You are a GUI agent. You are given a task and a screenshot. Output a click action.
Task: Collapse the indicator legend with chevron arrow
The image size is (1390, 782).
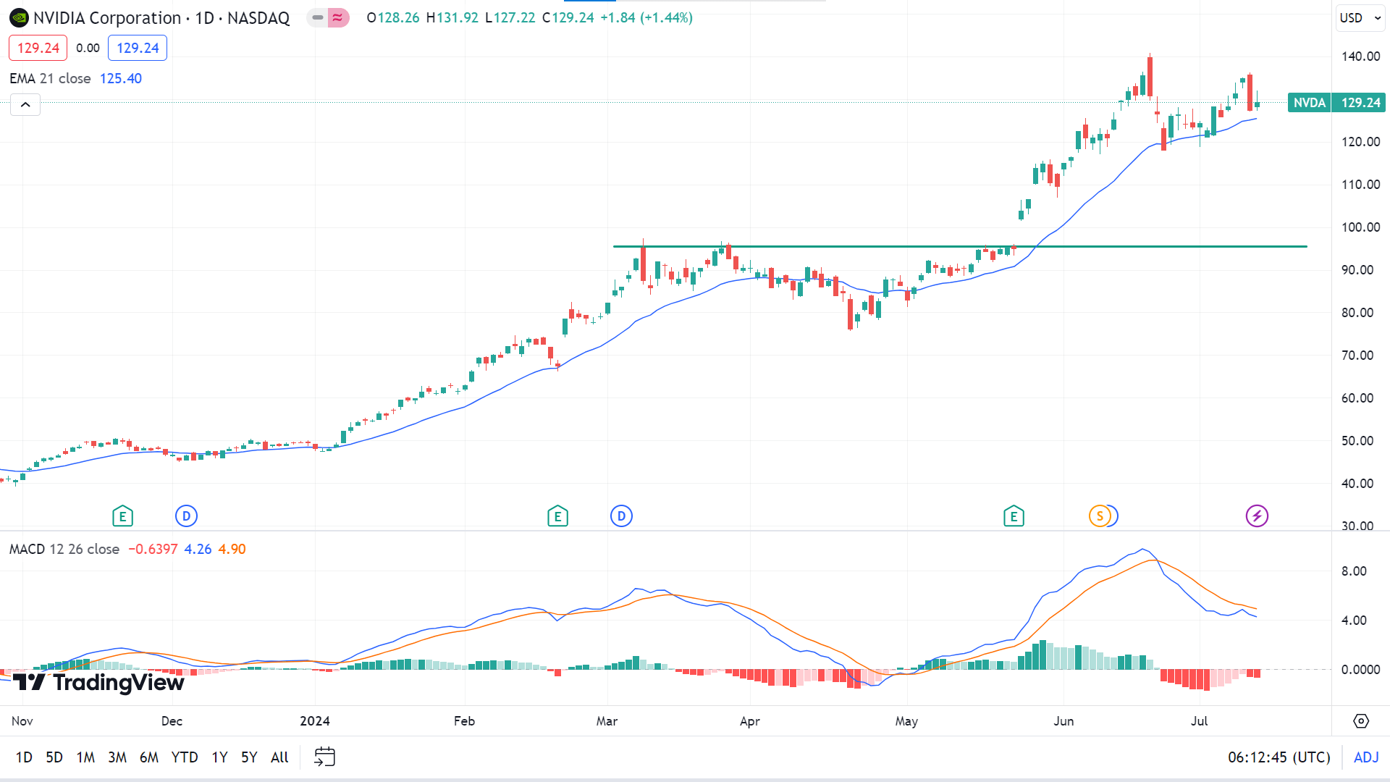click(25, 105)
